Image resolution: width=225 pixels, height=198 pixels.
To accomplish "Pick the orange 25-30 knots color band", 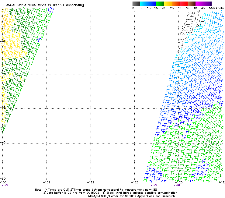I will point(176,4).
